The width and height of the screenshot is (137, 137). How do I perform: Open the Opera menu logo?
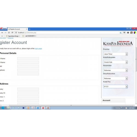point(3,28)
